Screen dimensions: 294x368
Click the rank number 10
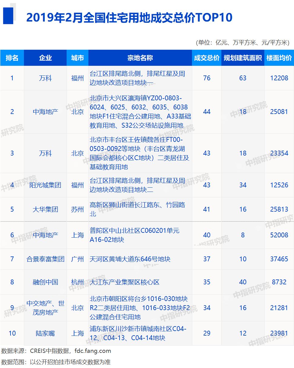pyautogui.click(x=12, y=333)
